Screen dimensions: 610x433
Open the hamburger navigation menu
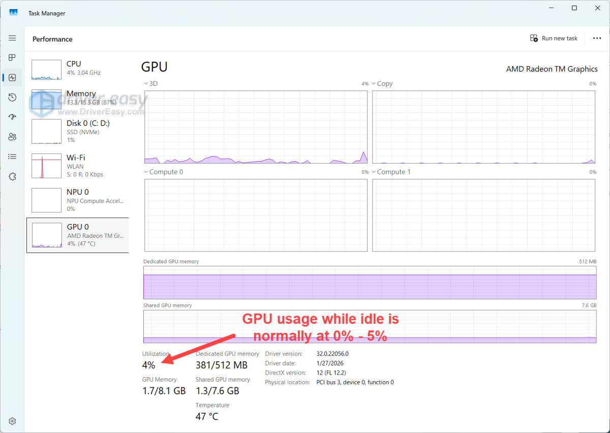12,38
